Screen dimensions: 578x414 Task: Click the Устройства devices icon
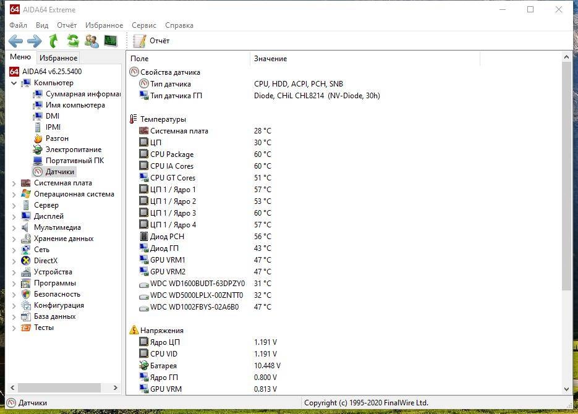(26, 272)
